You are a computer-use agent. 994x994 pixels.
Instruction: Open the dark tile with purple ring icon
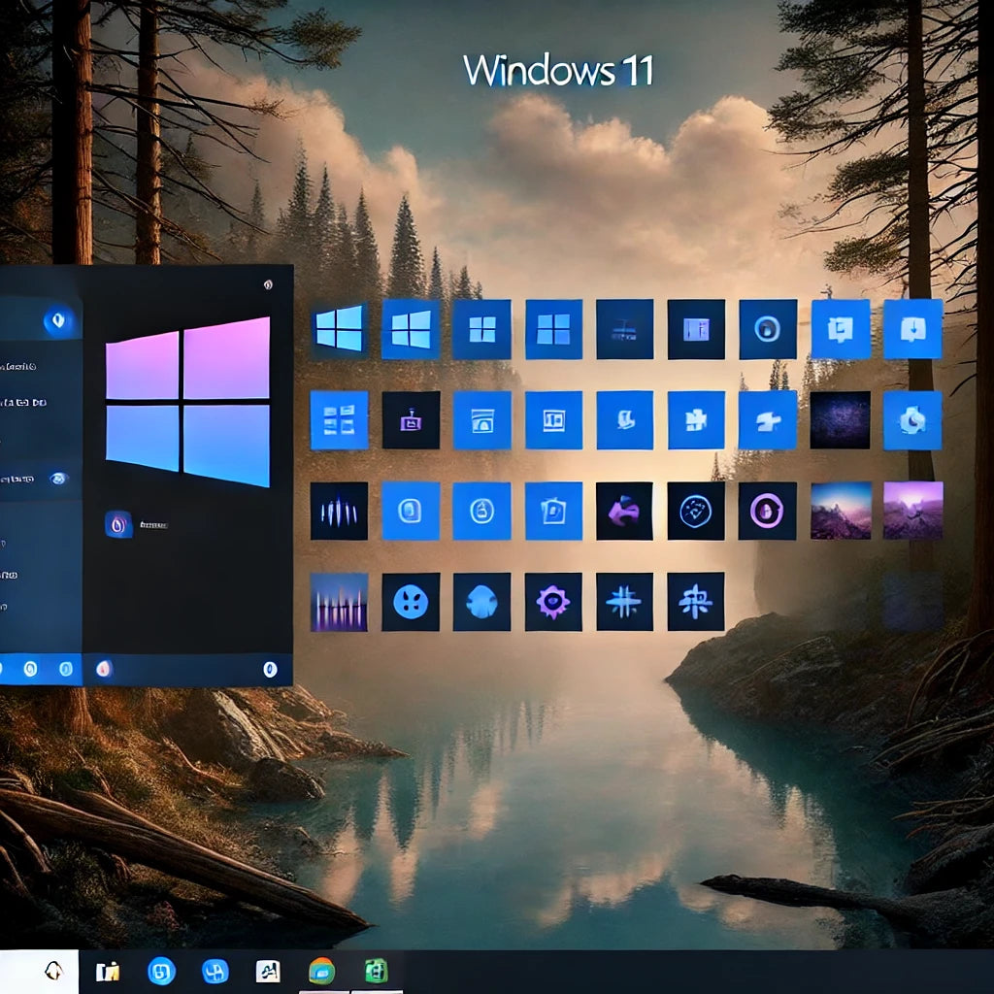pyautogui.click(x=768, y=511)
